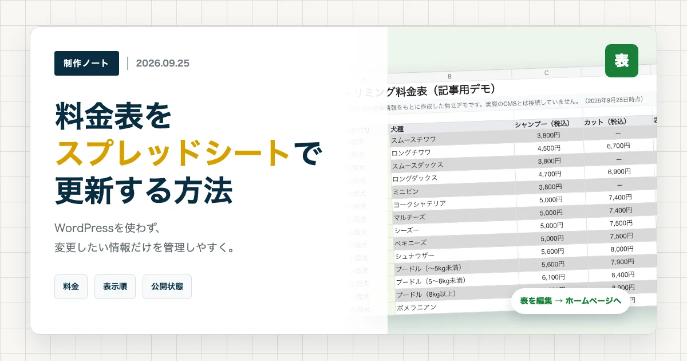
Task: Select the ペキニーズ cell
Action: click(457, 241)
